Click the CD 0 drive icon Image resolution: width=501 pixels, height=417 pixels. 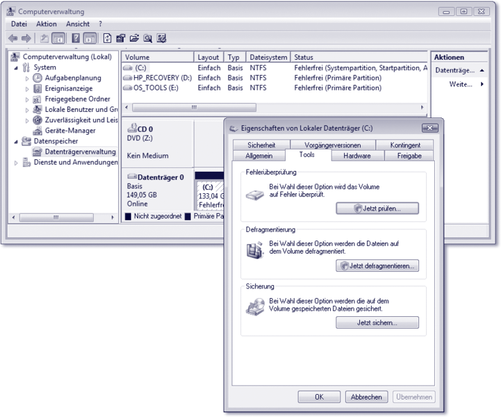click(132, 129)
